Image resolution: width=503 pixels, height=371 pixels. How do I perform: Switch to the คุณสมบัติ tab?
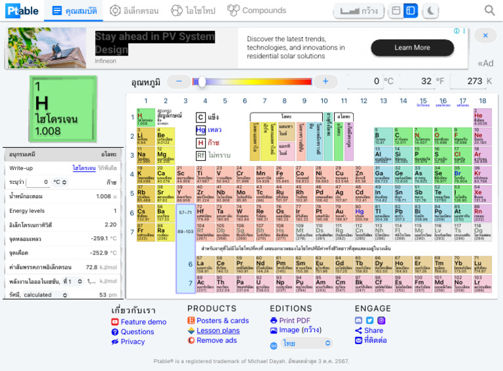tap(74, 11)
